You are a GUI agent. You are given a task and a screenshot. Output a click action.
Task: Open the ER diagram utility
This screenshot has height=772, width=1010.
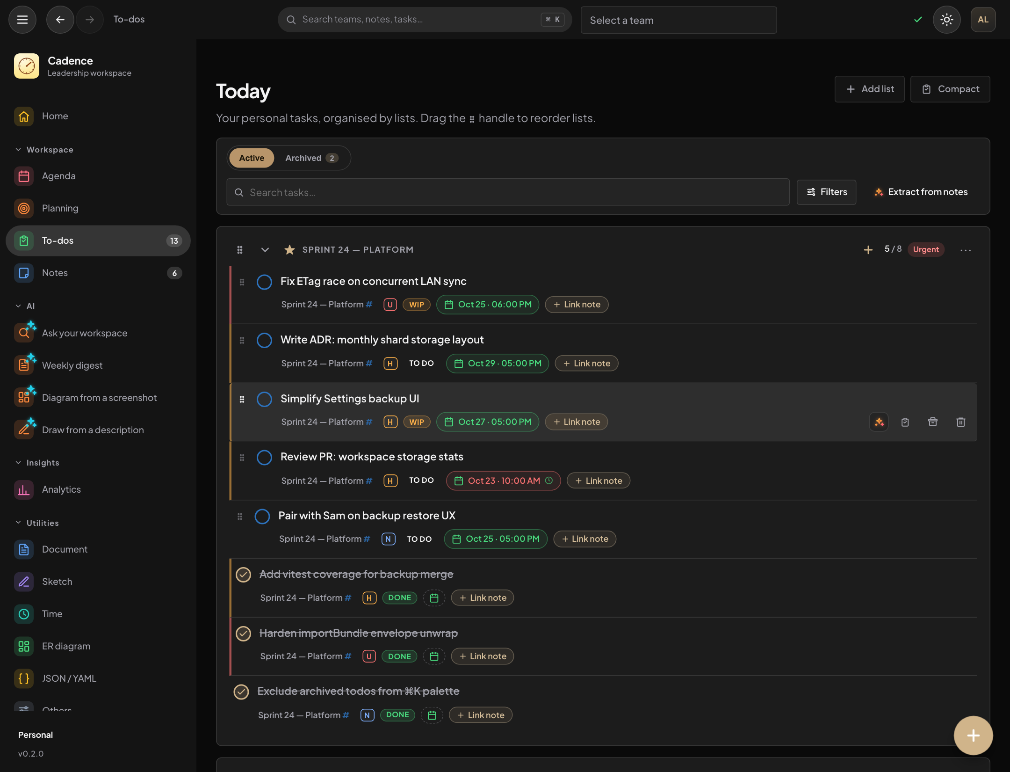pos(98,646)
